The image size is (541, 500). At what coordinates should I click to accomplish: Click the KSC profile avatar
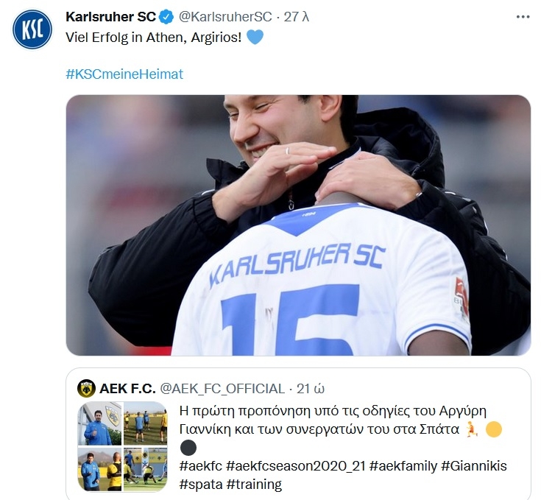32,31
